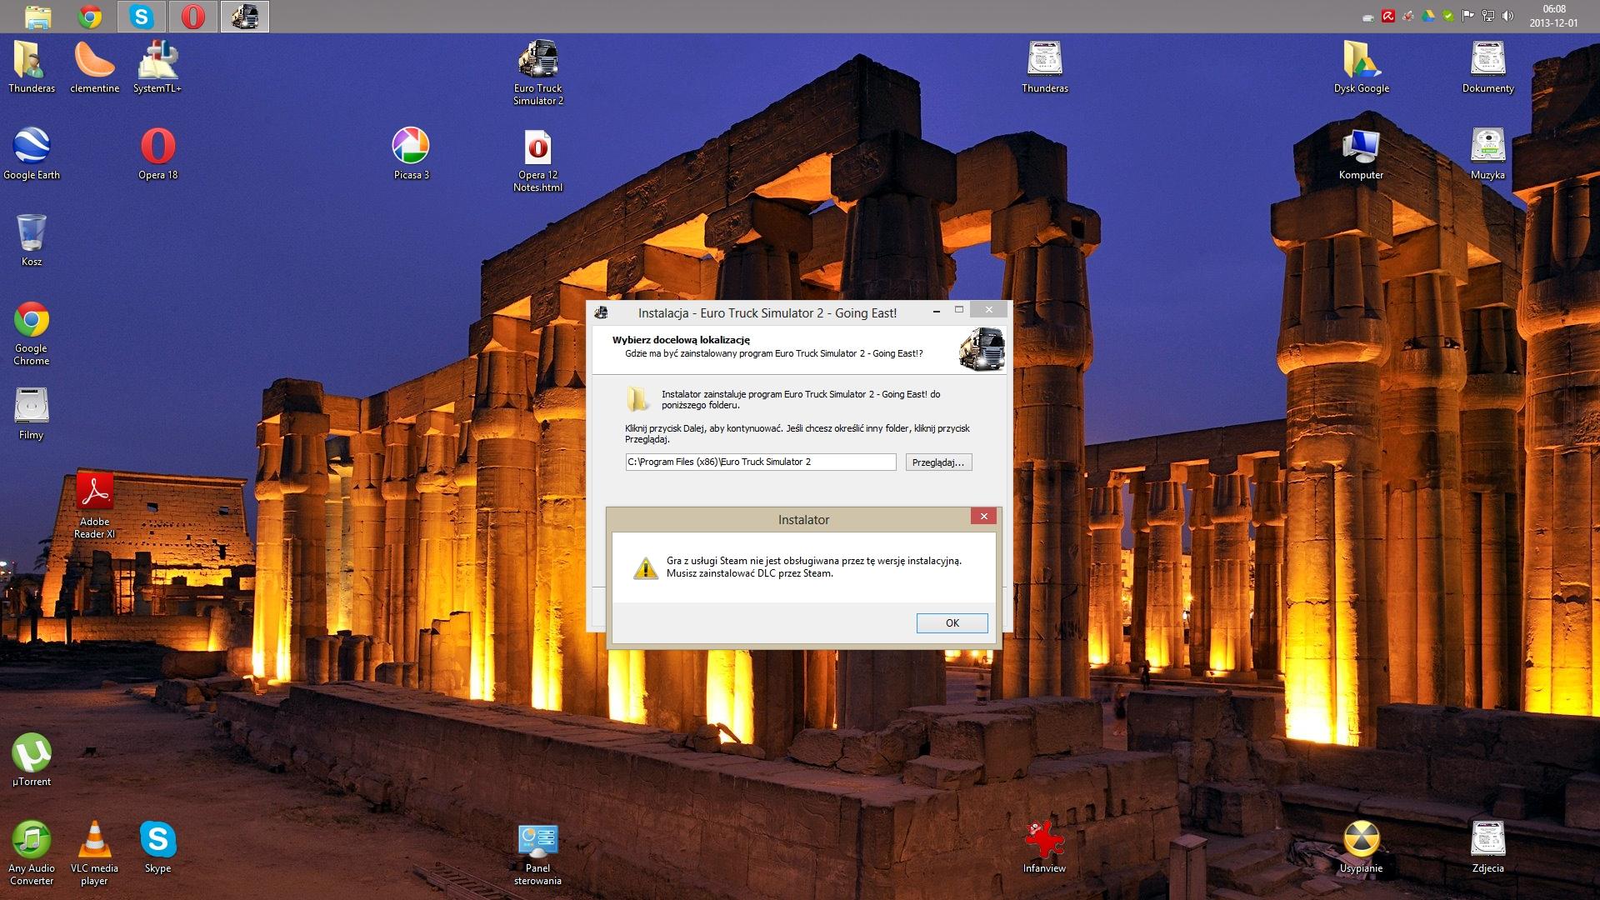Image resolution: width=1600 pixels, height=900 pixels.
Task: Click OK in the Instalator warning dialog
Action: pyautogui.click(x=952, y=622)
